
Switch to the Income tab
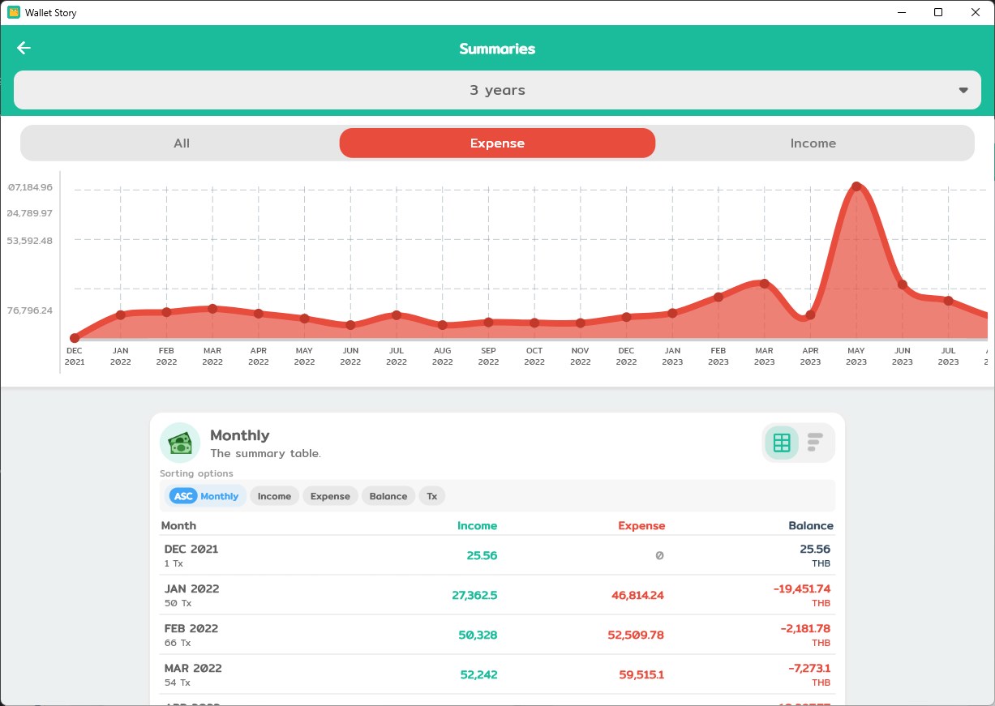pyautogui.click(x=813, y=143)
